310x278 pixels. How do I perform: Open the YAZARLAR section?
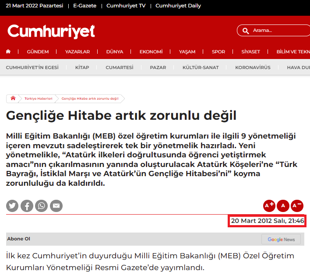[x=77, y=52]
